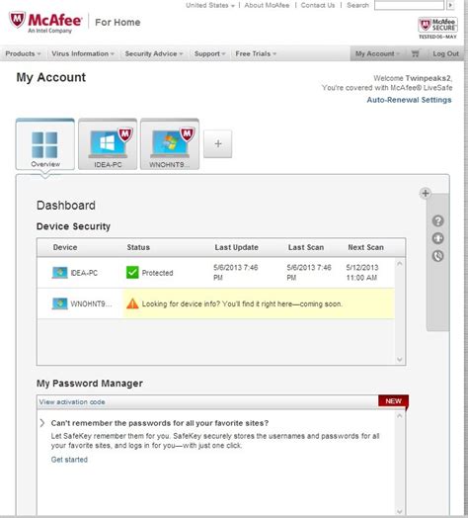Select the Overview tab with Windows icon
Viewport: 468px width, 518px height.
[44, 144]
